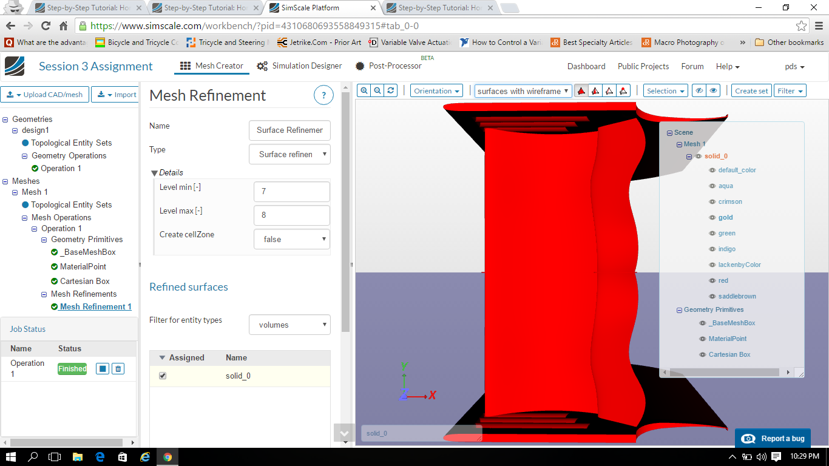Click the Level min input field
829x466 pixels.
tap(292, 191)
